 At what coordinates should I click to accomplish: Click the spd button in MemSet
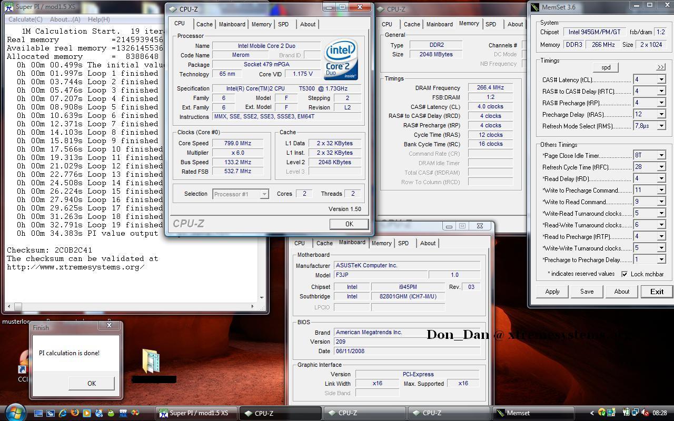[606, 67]
